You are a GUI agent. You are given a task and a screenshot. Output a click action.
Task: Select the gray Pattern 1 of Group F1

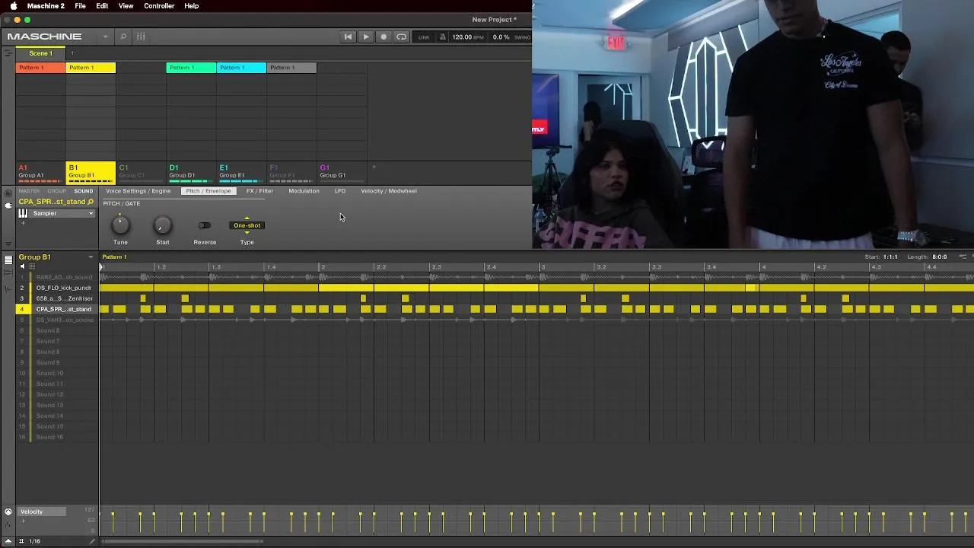(291, 68)
